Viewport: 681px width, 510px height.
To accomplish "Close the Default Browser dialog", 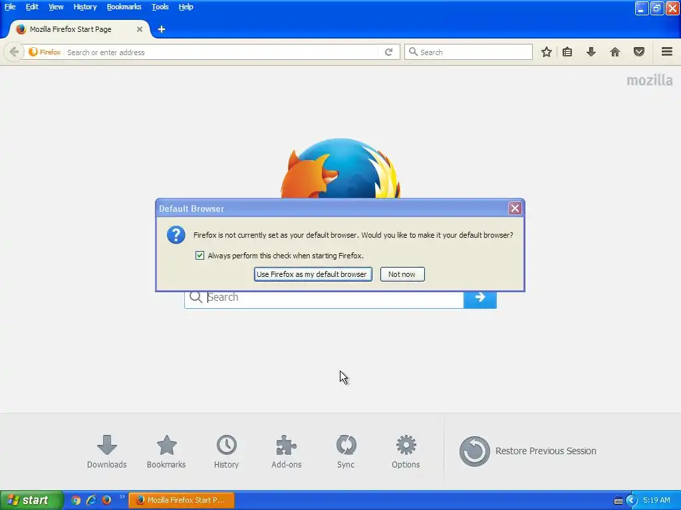I will (515, 208).
